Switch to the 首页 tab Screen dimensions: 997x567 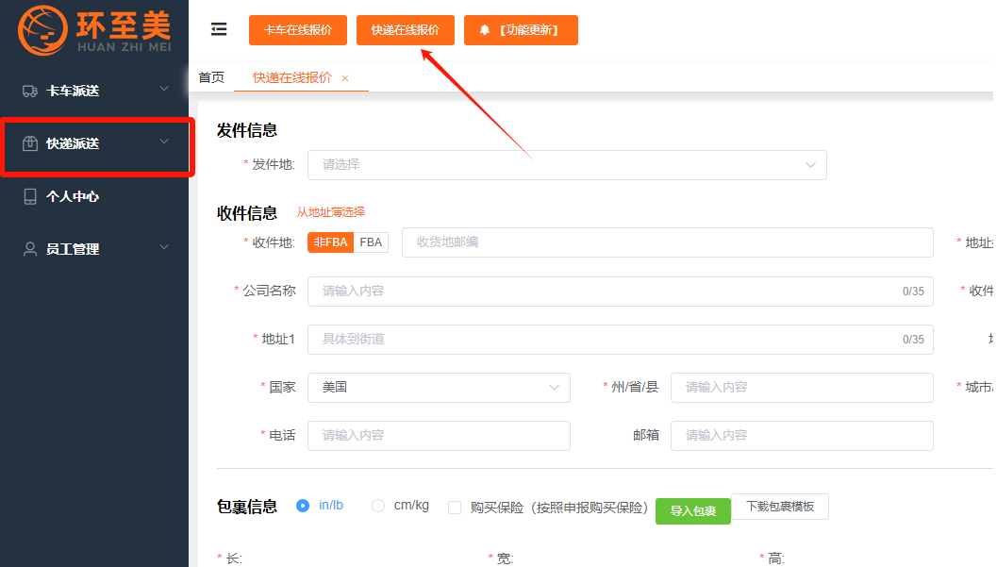(x=211, y=77)
